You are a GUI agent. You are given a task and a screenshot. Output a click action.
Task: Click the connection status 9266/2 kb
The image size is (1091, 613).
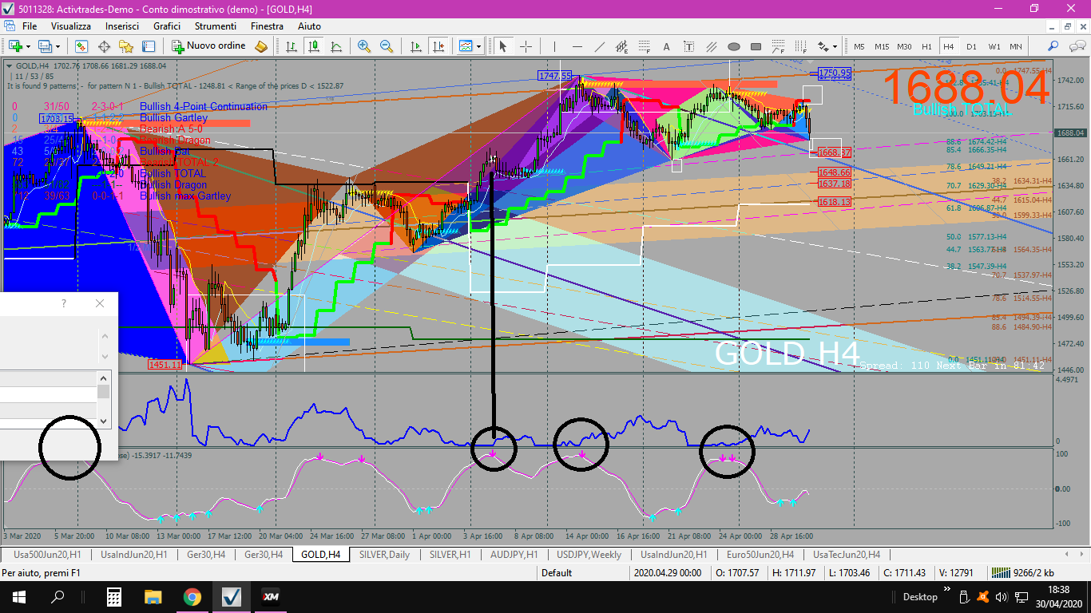pyautogui.click(x=1022, y=573)
